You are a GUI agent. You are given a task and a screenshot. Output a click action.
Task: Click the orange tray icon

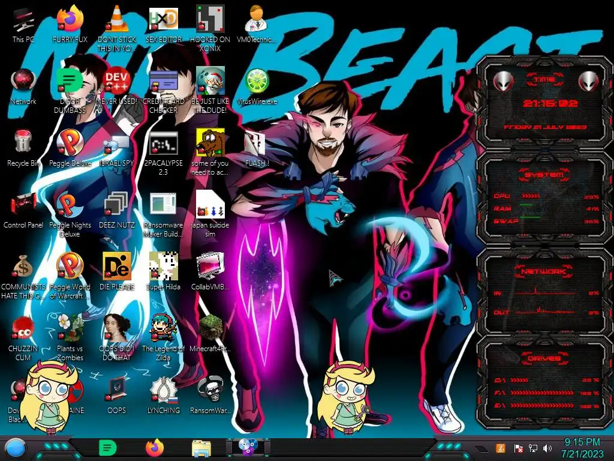501,448
